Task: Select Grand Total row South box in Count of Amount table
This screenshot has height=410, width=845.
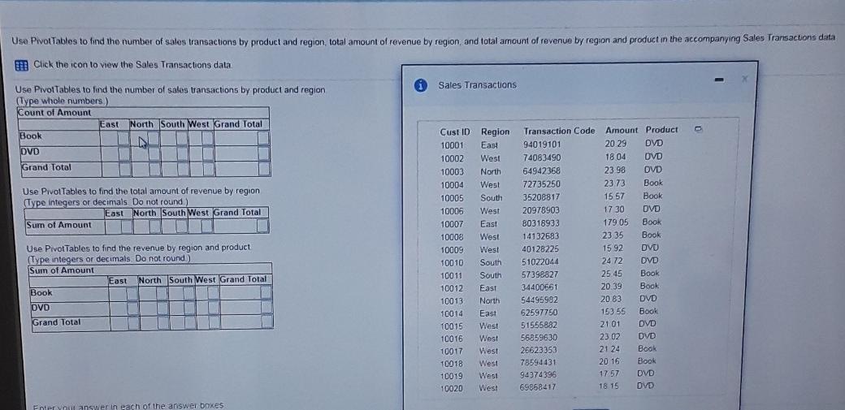Action: point(183,169)
